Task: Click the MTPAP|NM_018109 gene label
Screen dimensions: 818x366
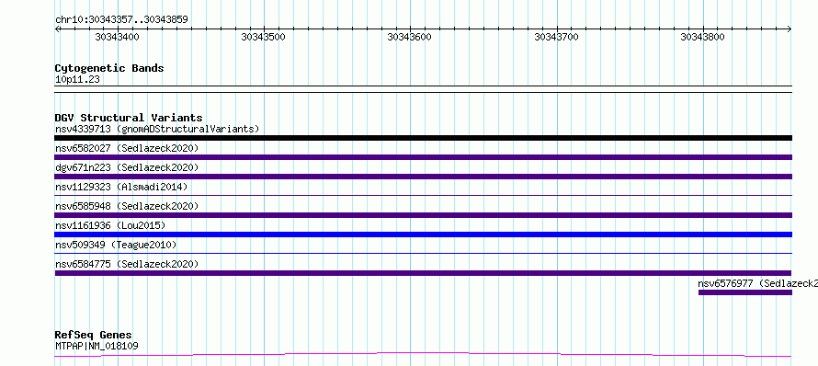Action: (x=97, y=346)
